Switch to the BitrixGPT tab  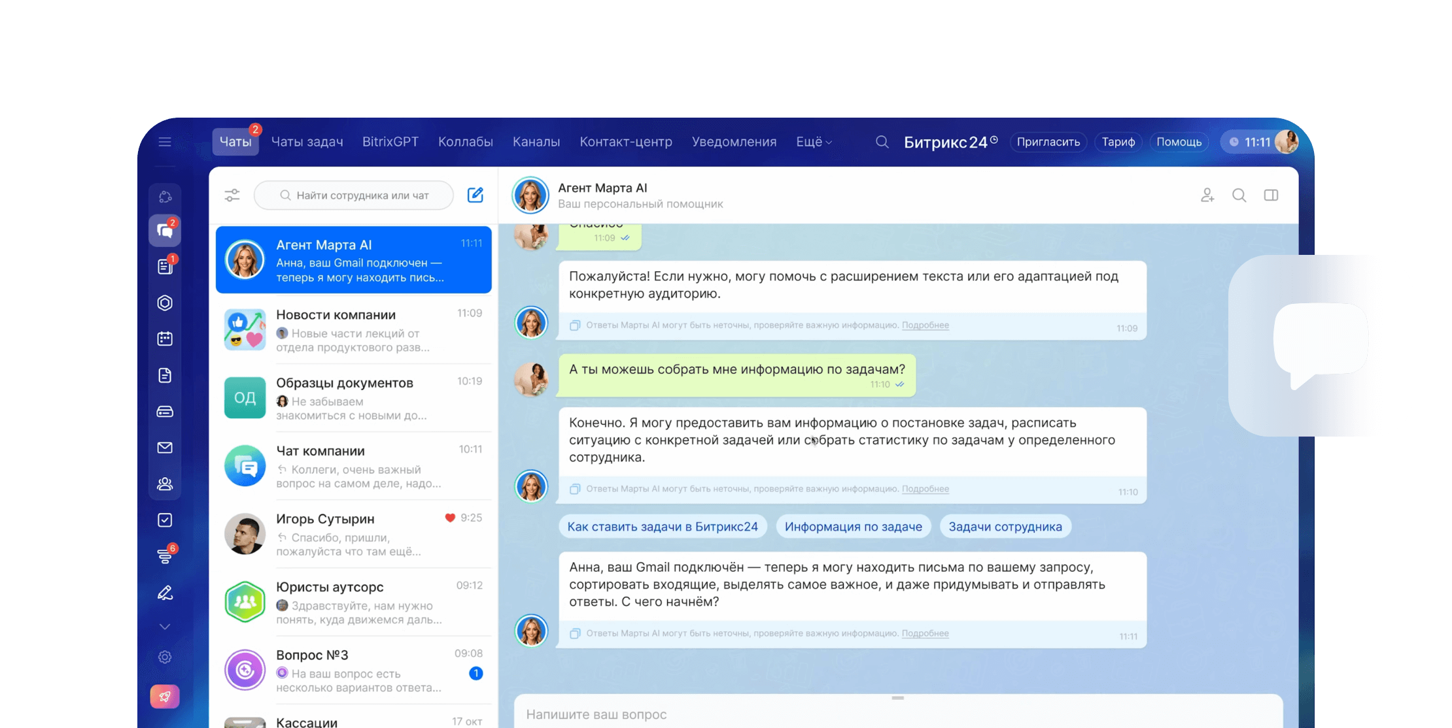390,142
